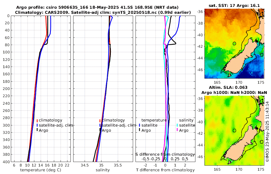271x174 pixels.
Task: Click the Argo profile title line
Action: 97,7
